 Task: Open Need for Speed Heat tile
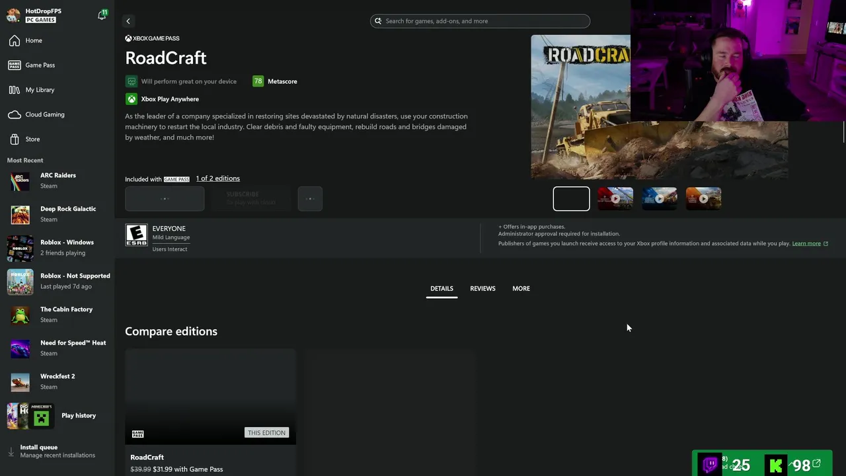[57, 348]
